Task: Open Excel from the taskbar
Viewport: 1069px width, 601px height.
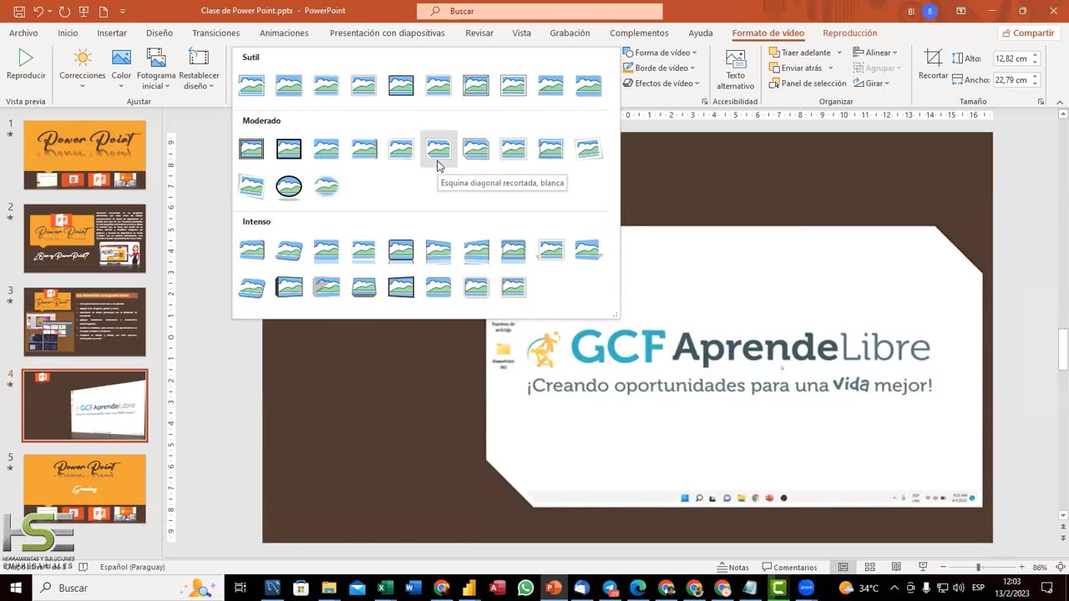Action: click(x=385, y=588)
